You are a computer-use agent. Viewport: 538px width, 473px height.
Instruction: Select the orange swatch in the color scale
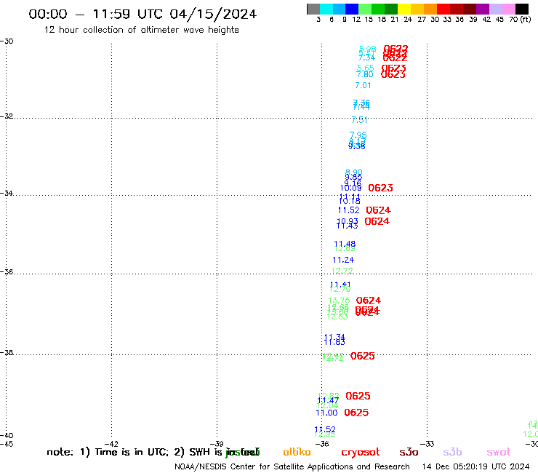pyautogui.click(x=430, y=9)
